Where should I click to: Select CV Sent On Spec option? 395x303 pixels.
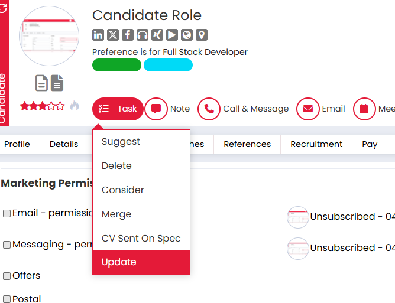coord(141,239)
